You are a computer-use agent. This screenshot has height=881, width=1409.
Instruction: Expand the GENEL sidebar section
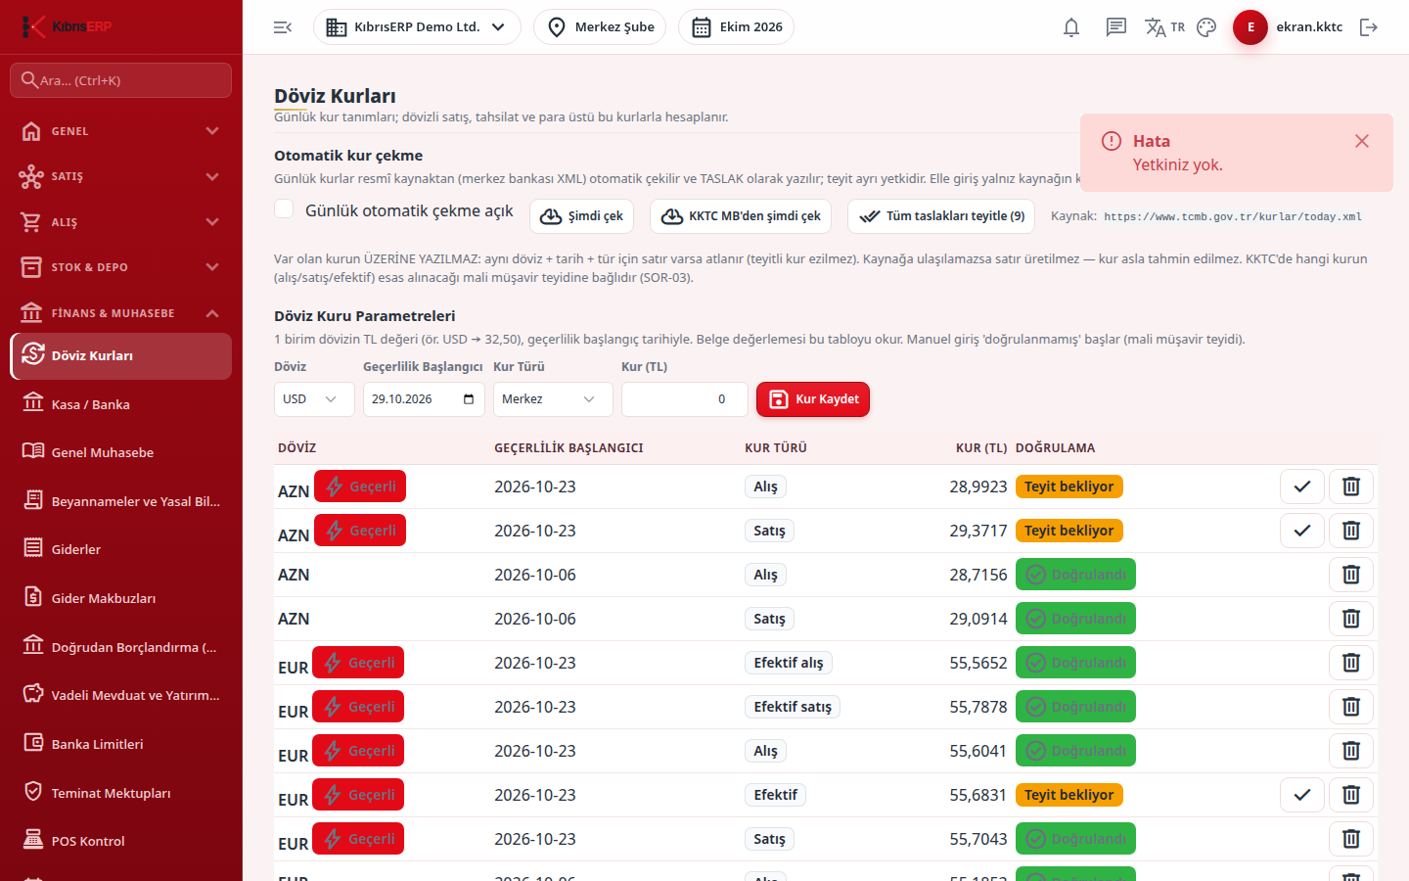[121, 131]
